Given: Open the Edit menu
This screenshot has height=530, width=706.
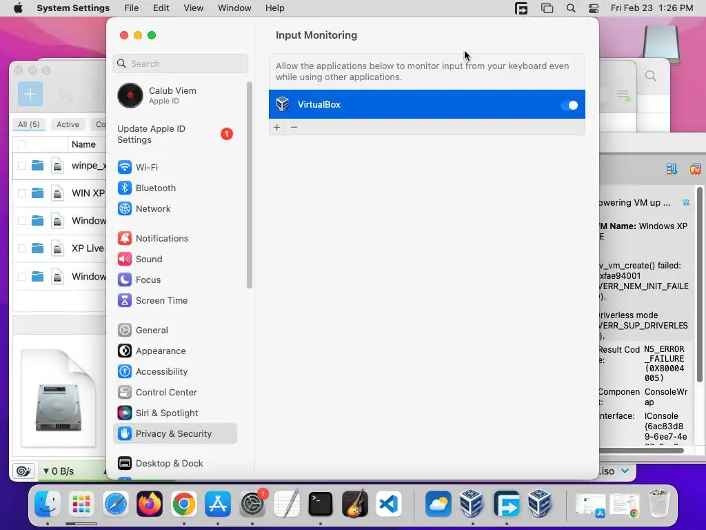Looking at the screenshot, I should click(x=161, y=8).
